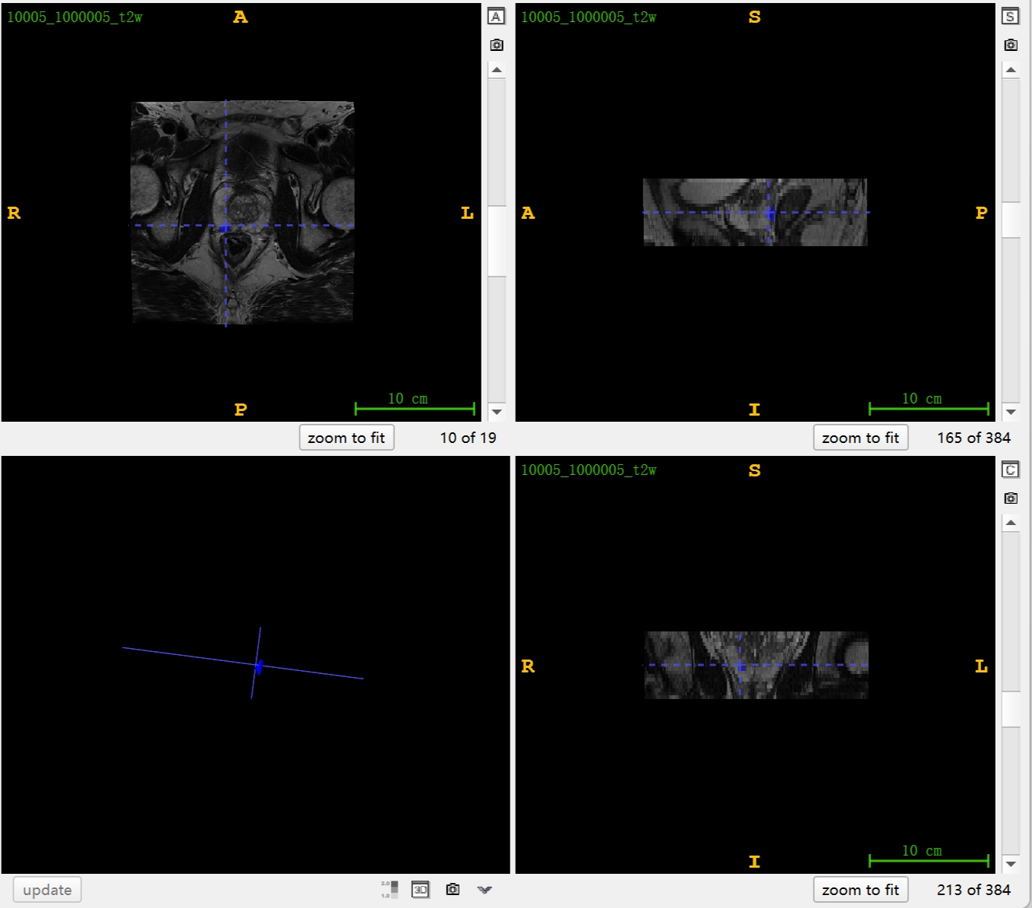Image resolution: width=1032 pixels, height=908 pixels.
Task: Take a screenshot of the 3D view
Action: (x=453, y=889)
